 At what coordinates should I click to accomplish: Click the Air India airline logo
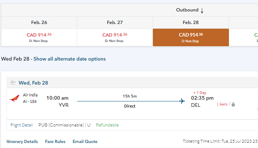[15, 99]
